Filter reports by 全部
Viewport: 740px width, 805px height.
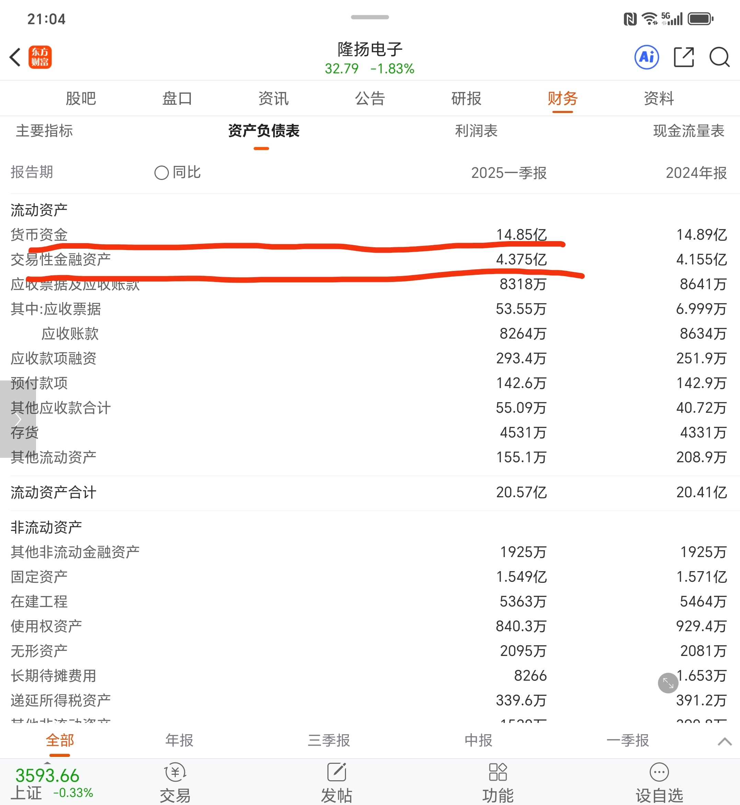60,740
